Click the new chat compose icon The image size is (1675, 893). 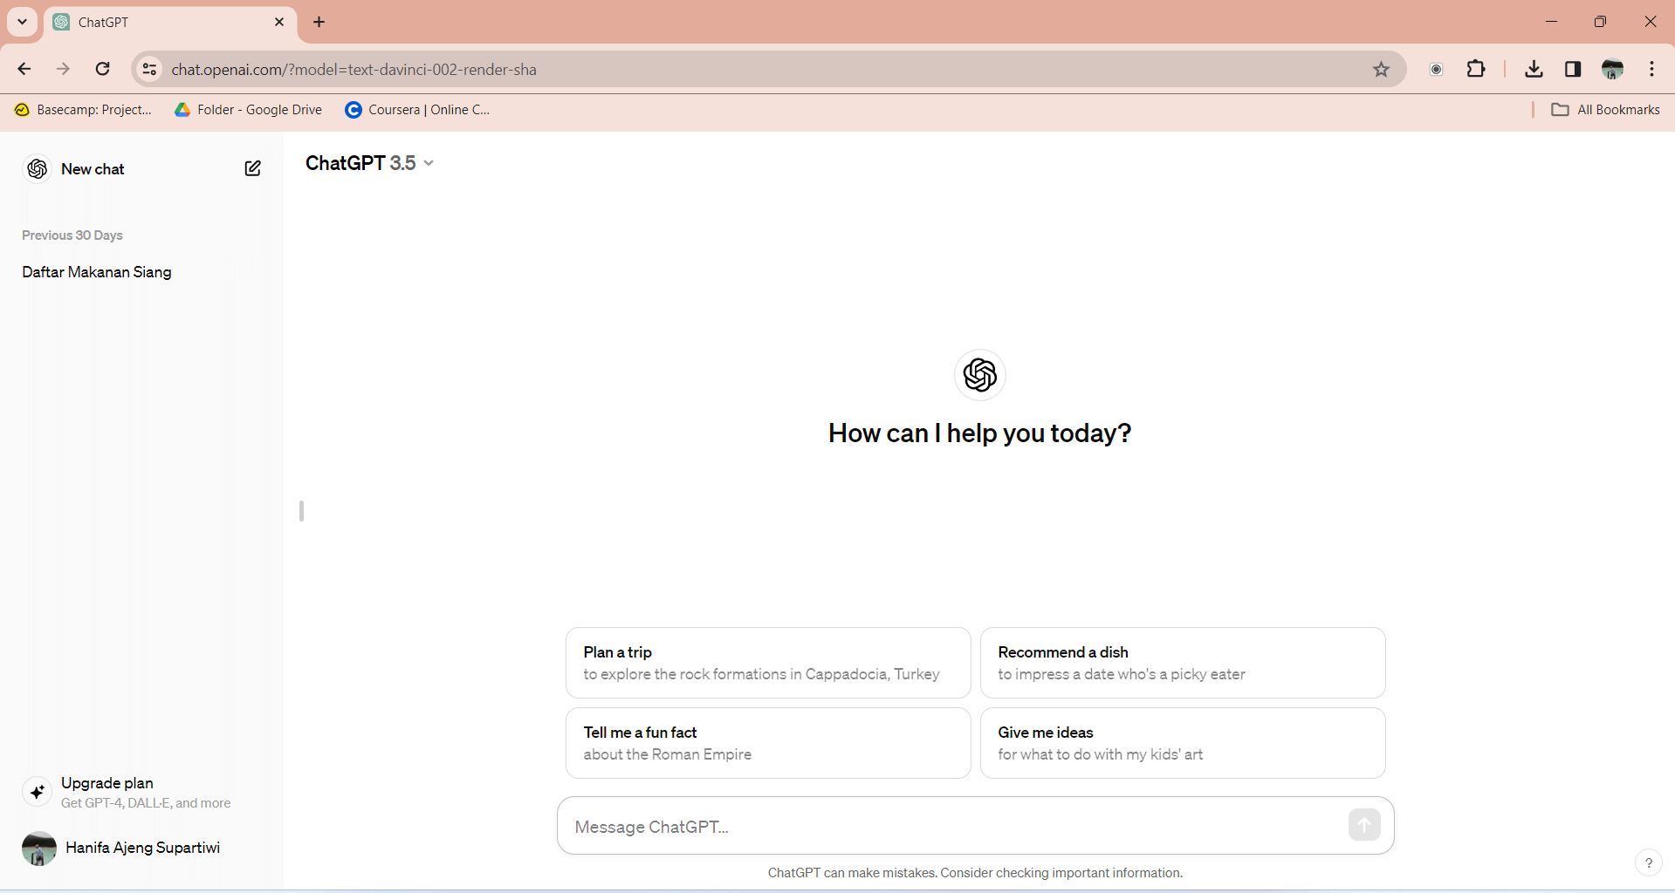[252, 168]
